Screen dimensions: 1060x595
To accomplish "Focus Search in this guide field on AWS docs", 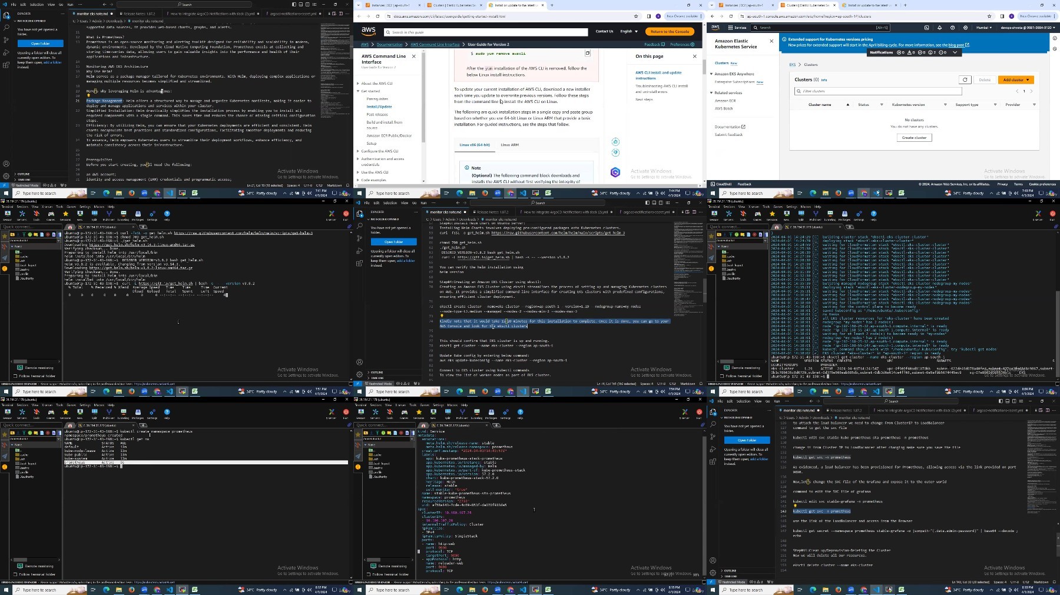I will [x=486, y=32].
